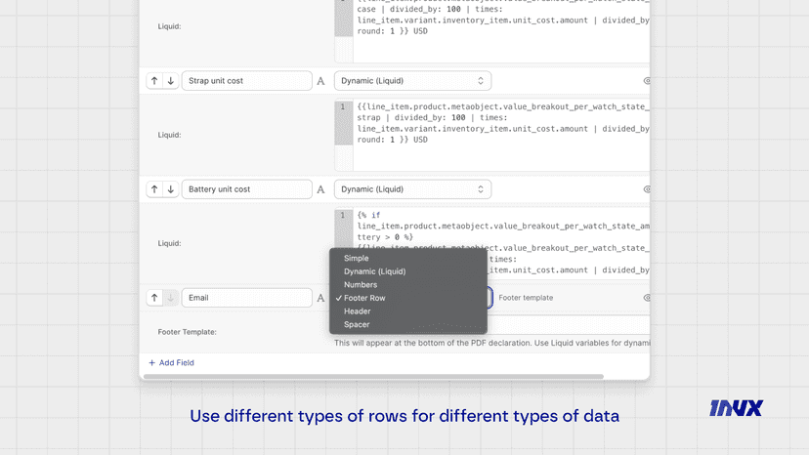The height and width of the screenshot is (455, 809).
Task: Move the Strap unit cost row up
Action: click(154, 80)
